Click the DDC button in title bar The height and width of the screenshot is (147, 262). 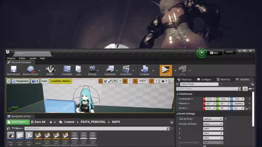[x=214, y=53]
